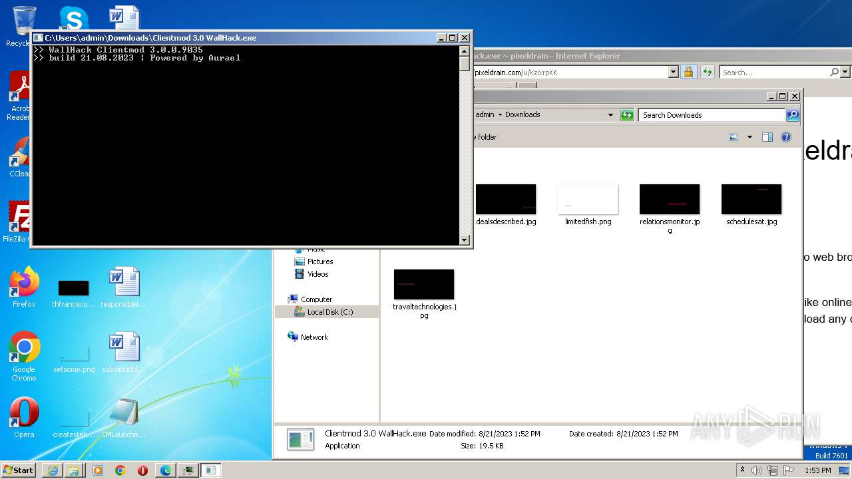Open Windows Explorer from the taskbar
The height and width of the screenshot is (479, 852).
[x=75, y=470]
